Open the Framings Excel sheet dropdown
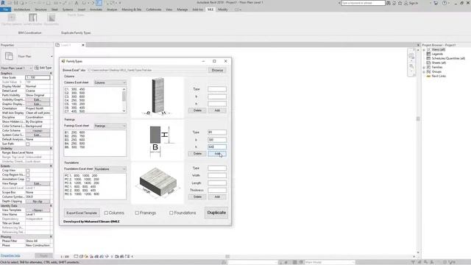Image resolution: width=471 pixels, height=265 pixels. 110,126
